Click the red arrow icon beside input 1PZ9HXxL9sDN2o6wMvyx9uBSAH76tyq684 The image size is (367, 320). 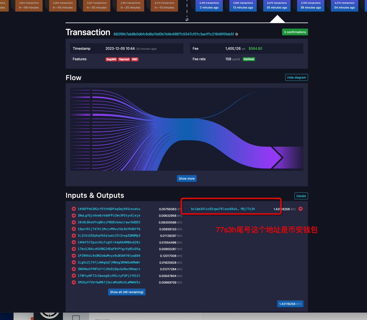coord(74,256)
